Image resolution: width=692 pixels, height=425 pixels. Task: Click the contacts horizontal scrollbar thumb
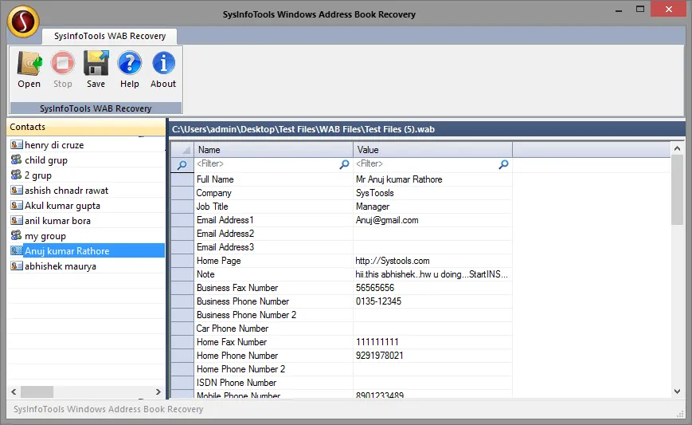point(37,392)
